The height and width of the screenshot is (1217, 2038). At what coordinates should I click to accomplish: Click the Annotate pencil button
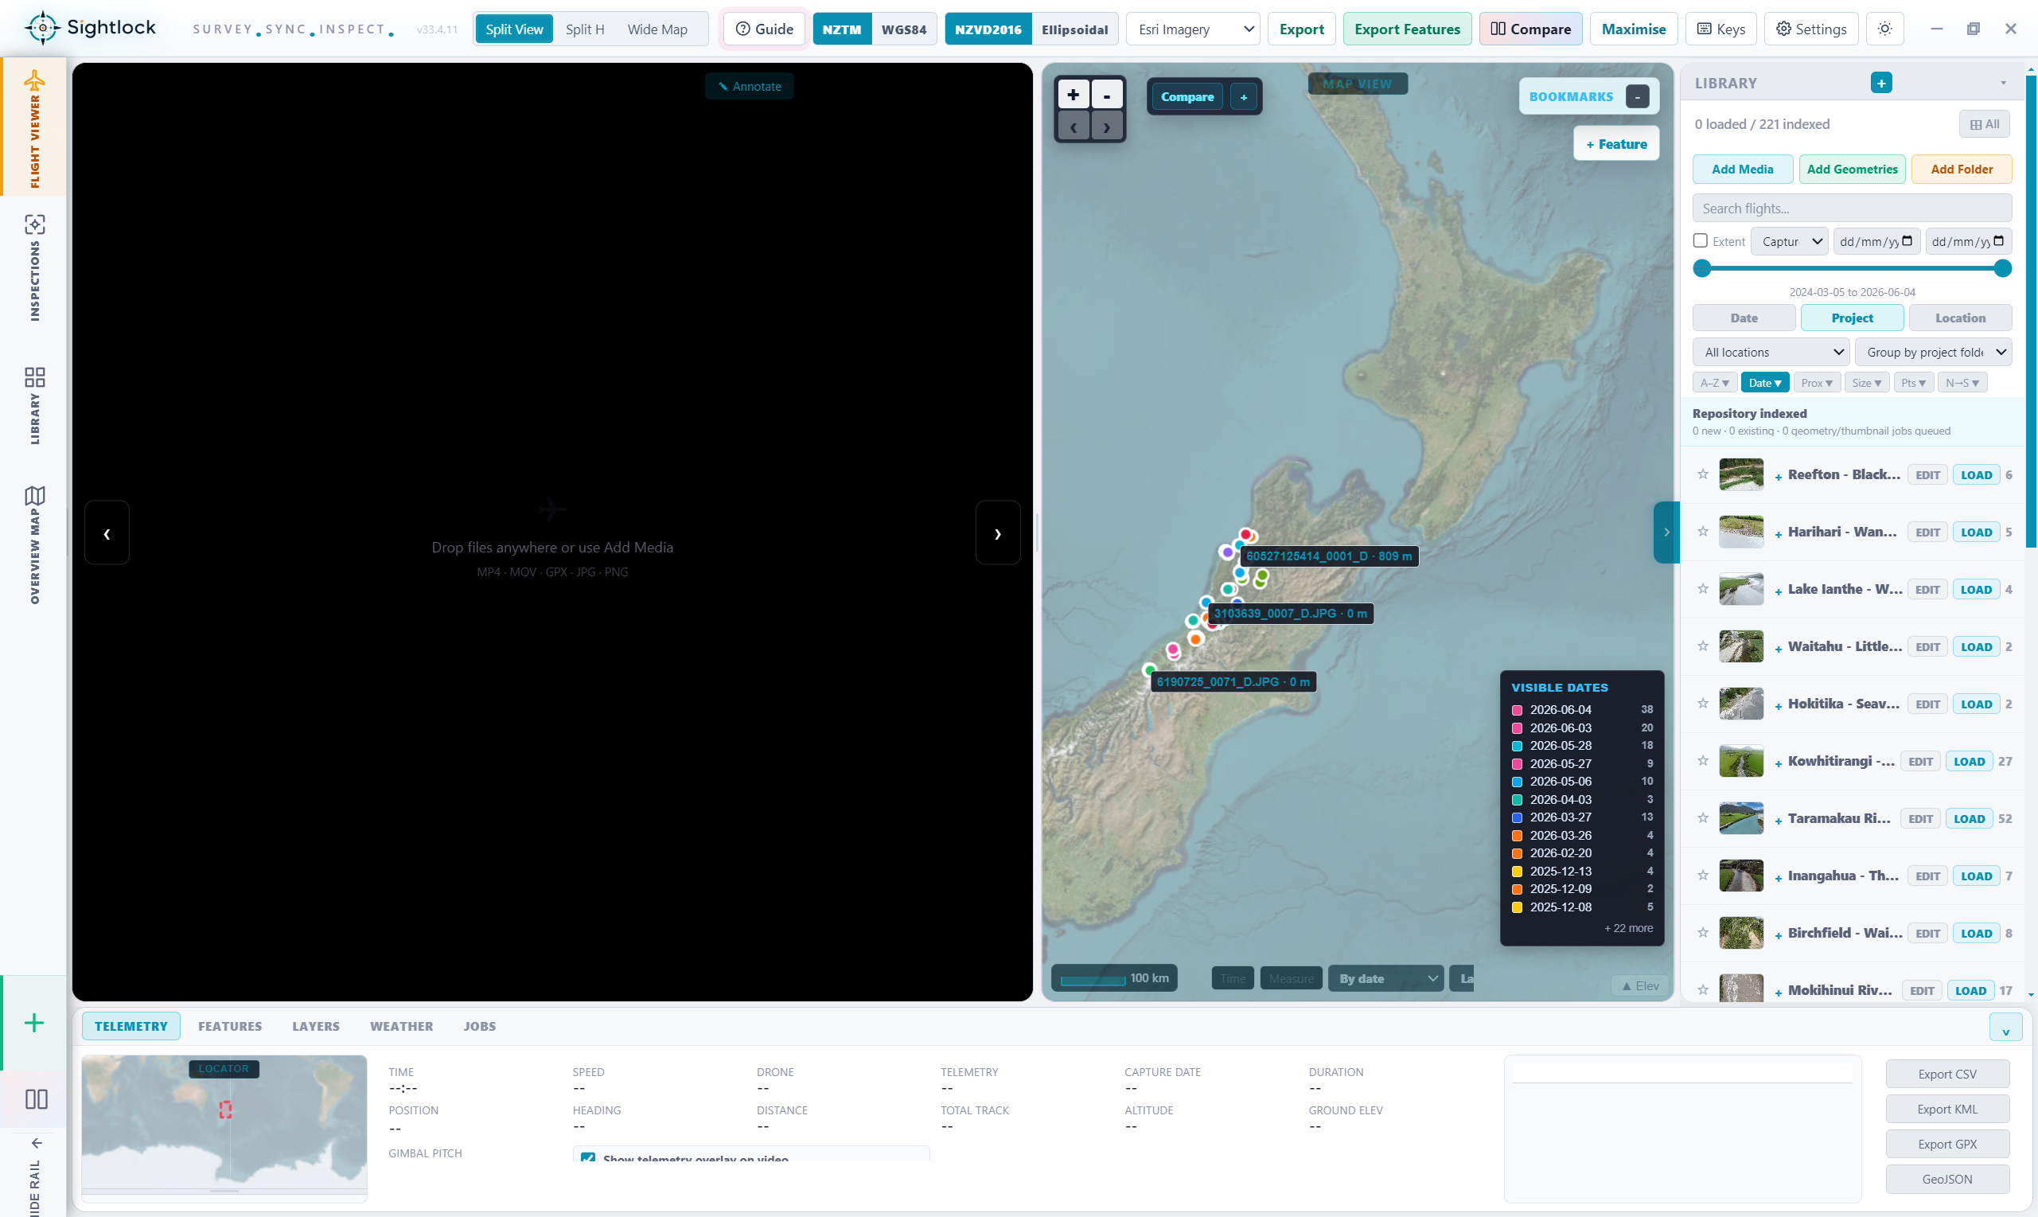pyautogui.click(x=750, y=86)
